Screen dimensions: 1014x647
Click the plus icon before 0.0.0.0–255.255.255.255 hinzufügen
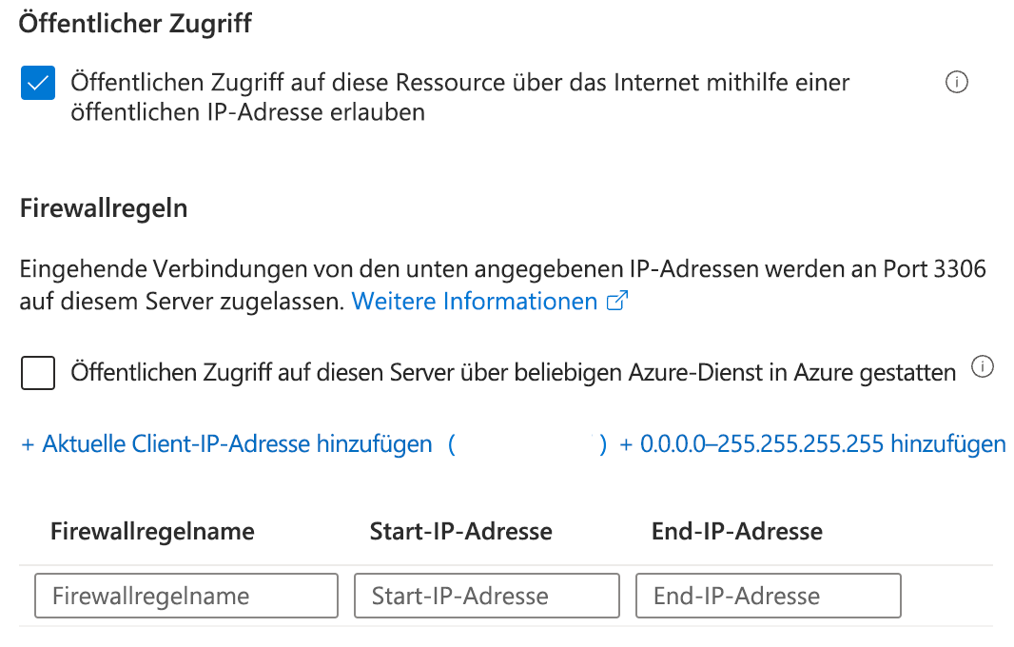(x=627, y=443)
